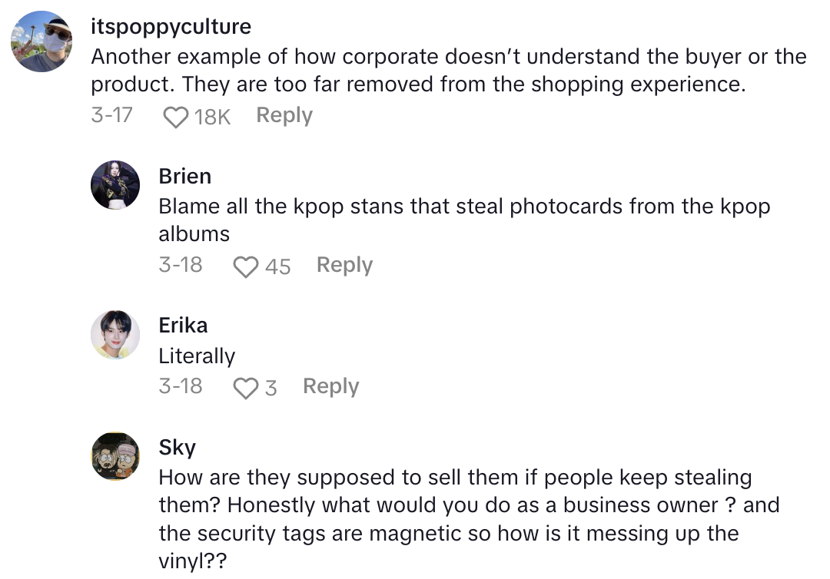Click the 3-17 date on the top comment

coord(111,115)
